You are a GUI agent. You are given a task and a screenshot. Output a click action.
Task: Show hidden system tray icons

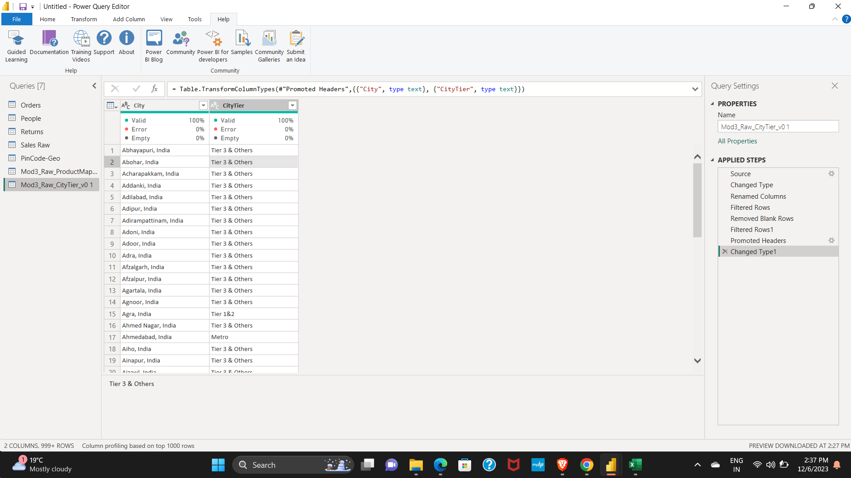pos(697,465)
